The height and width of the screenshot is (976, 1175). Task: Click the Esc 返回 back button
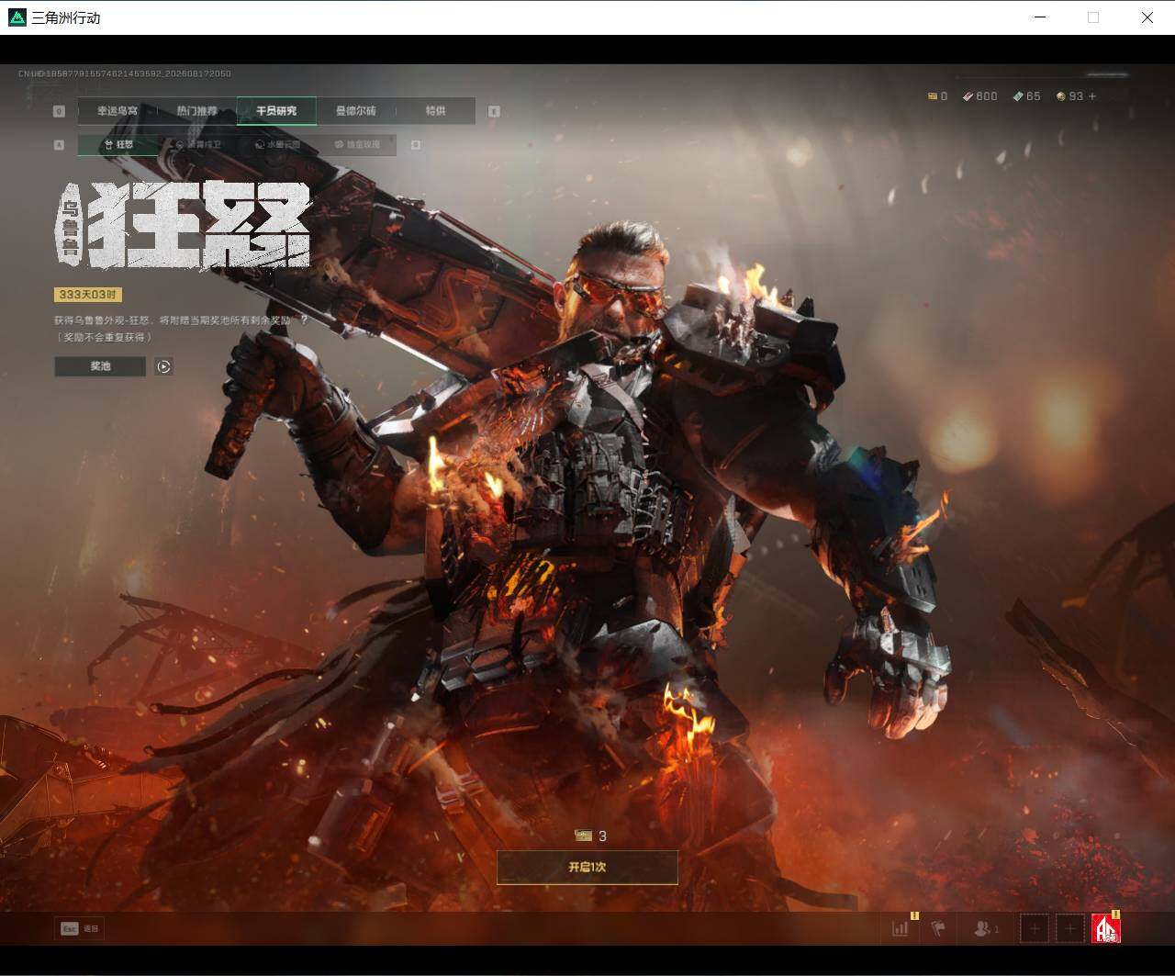(x=79, y=928)
